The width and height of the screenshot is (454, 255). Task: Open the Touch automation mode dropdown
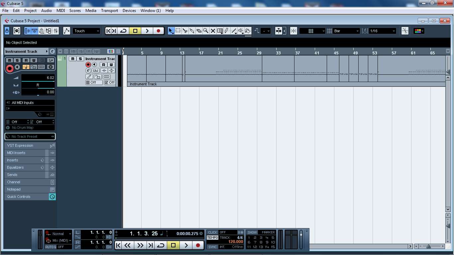click(86, 31)
